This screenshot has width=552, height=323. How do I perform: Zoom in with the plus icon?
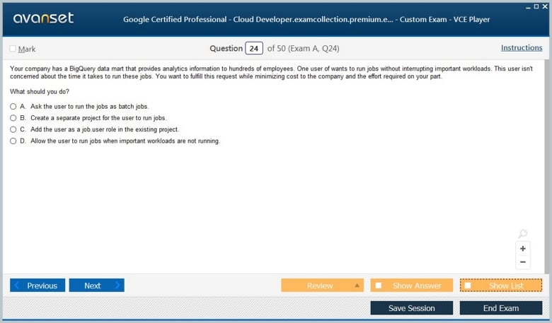(x=523, y=249)
